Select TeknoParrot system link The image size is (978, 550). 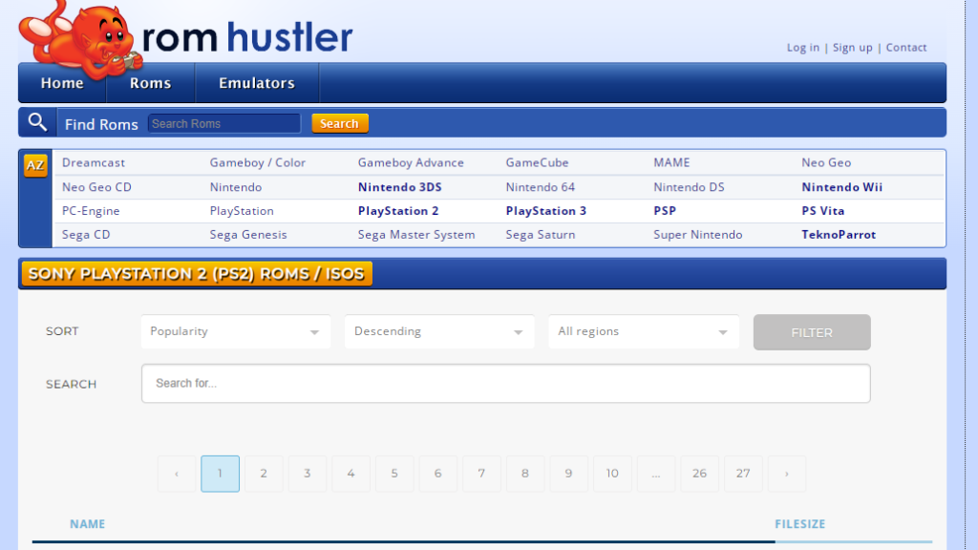(x=839, y=235)
